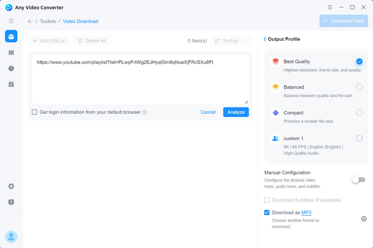Click Cancel in the URL box
Screen dimensions: 373x248
208,112
